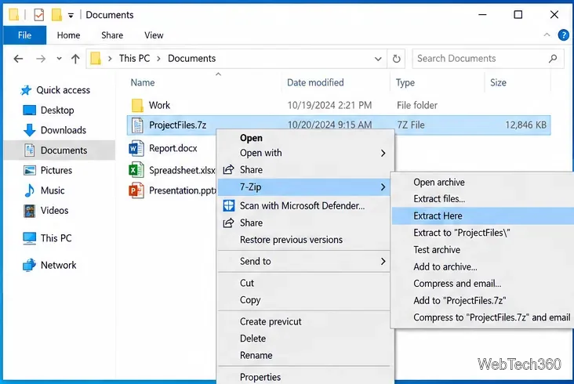Choose Add to "ProjectFiles.7z"

[x=460, y=301]
